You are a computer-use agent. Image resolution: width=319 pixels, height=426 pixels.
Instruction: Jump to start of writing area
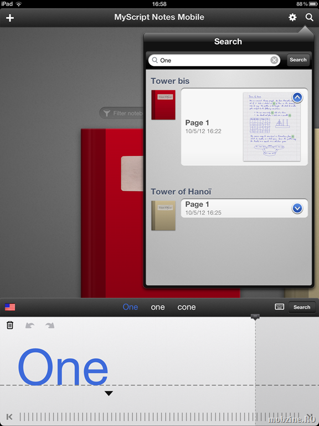(9, 417)
